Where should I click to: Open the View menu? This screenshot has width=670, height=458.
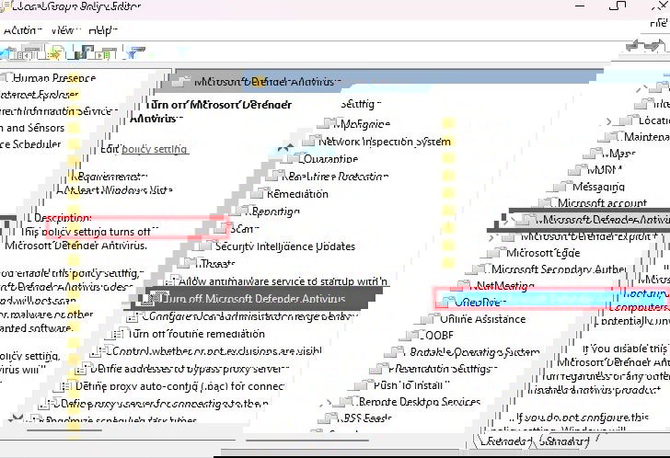coord(65,30)
